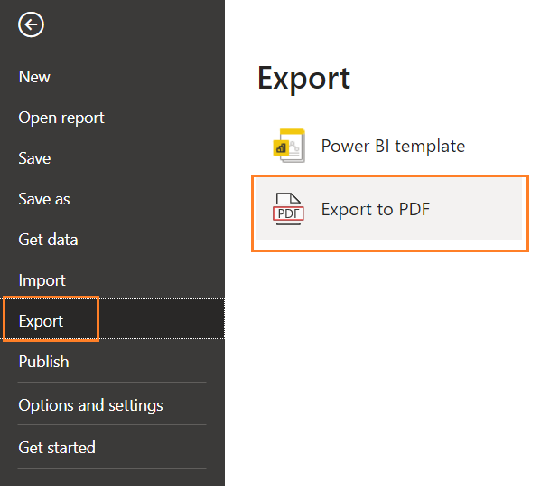The height and width of the screenshot is (502, 540).
Task: Click the Power BI template file icon
Action: point(289,146)
